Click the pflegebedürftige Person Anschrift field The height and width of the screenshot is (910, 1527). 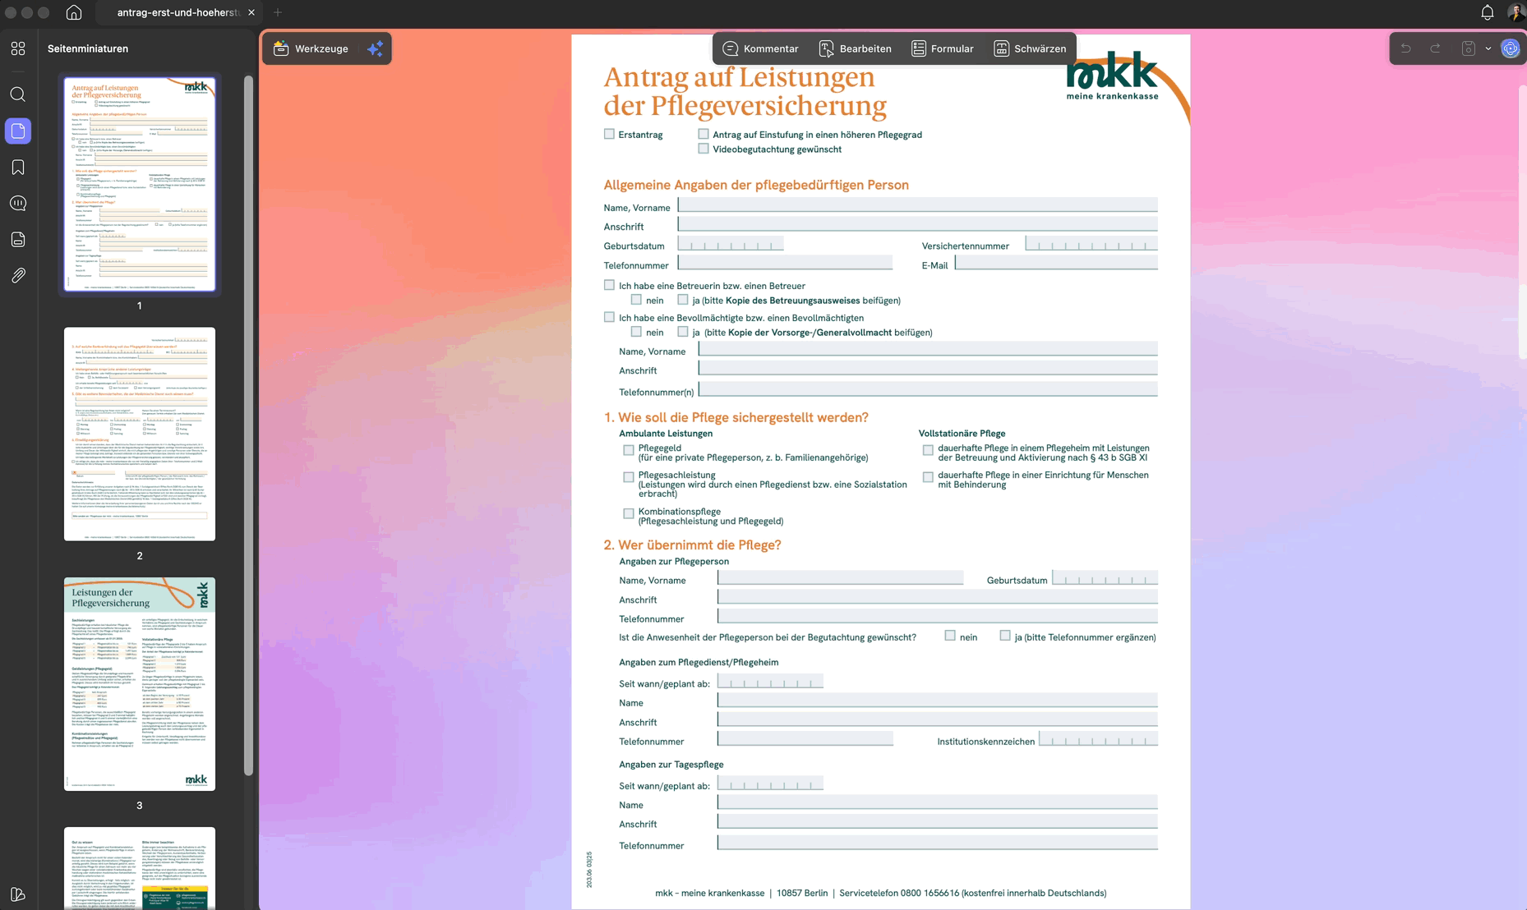(917, 223)
